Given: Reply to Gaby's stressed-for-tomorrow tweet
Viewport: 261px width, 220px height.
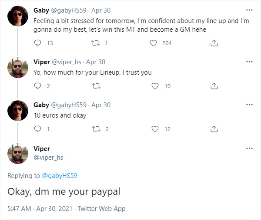Looking at the screenshot, I should pos(37,43).
